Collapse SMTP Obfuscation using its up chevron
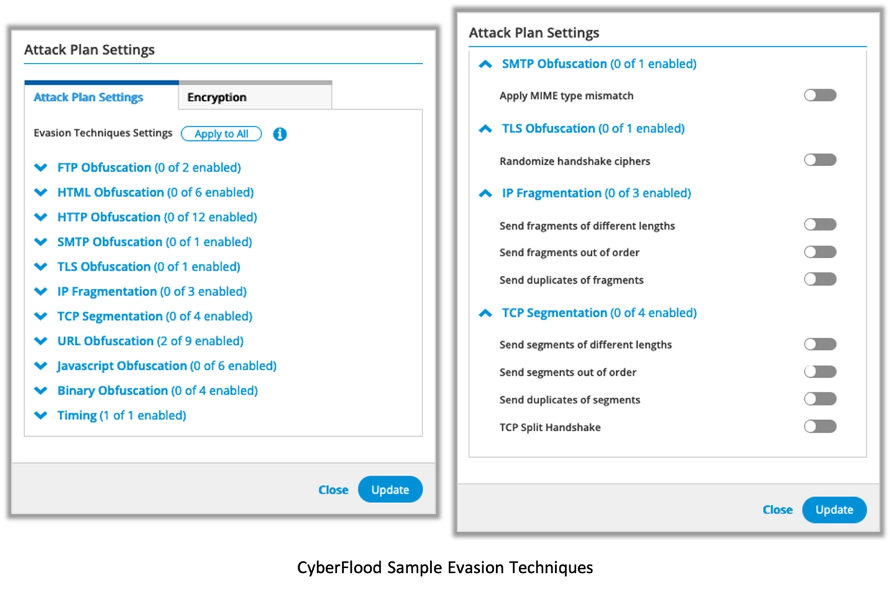This screenshot has height=590, width=890. [485, 64]
